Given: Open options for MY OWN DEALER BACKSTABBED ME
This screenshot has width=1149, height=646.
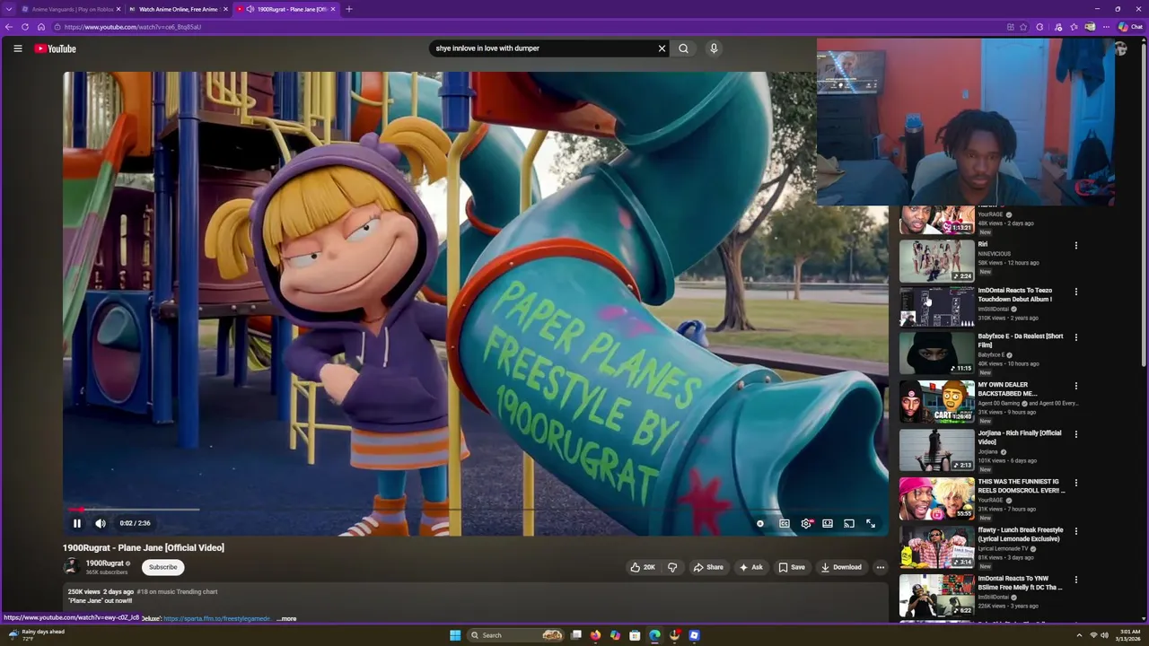Looking at the screenshot, I should (x=1075, y=386).
